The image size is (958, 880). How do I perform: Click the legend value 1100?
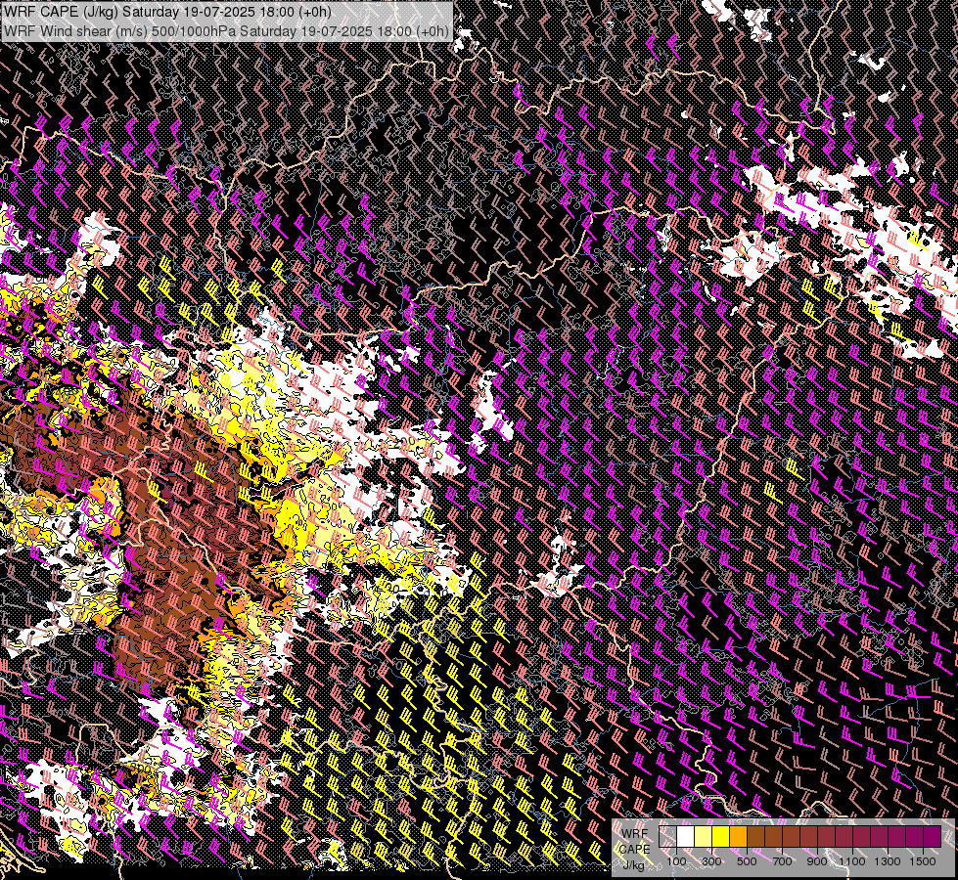pyautogui.click(x=851, y=861)
